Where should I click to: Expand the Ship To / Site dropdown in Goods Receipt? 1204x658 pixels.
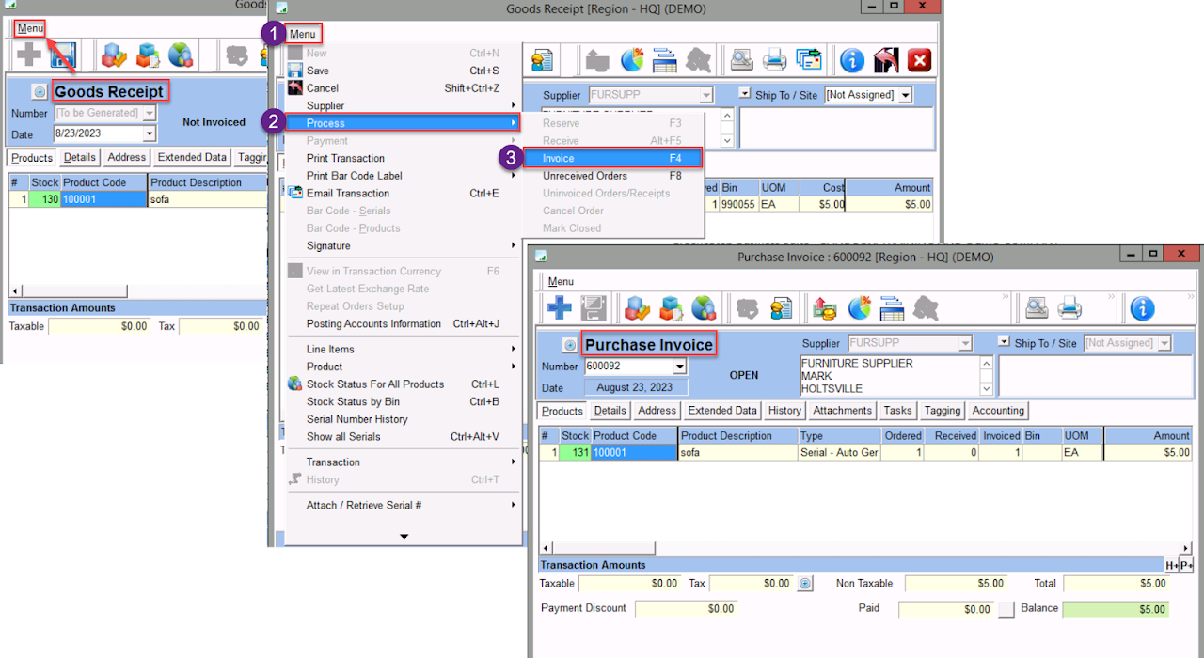pyautogui.click(x=905, y=95)
